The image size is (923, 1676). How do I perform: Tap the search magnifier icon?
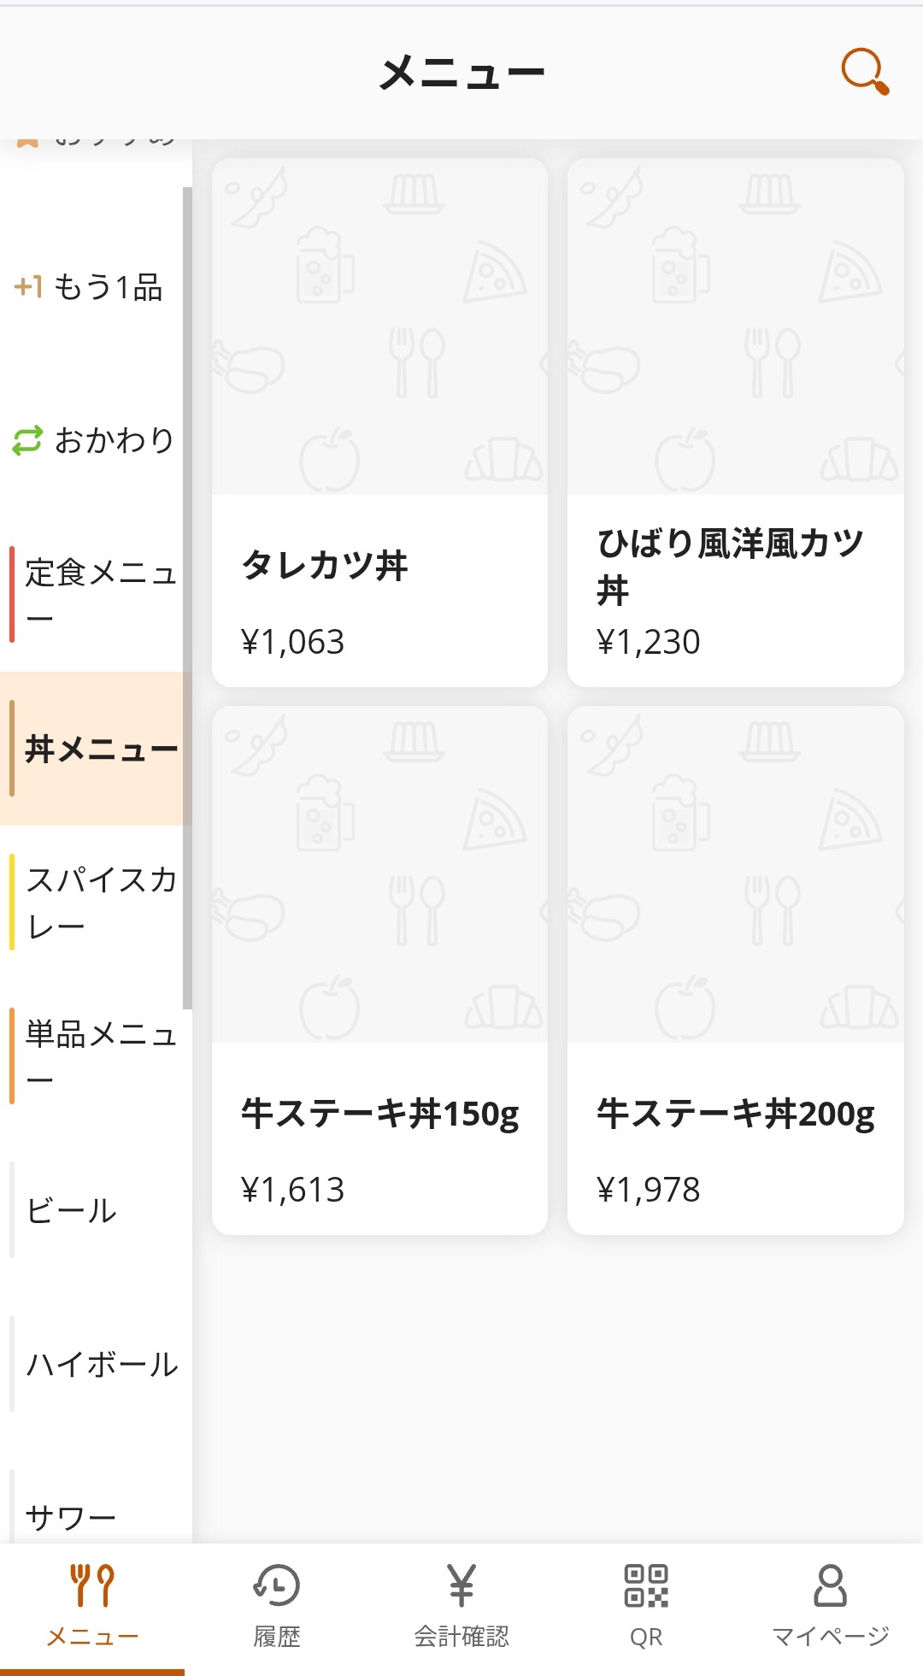[x=865, y=72]
